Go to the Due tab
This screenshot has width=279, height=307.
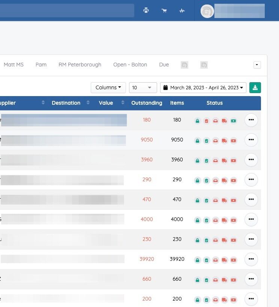(x=164, y=65)
